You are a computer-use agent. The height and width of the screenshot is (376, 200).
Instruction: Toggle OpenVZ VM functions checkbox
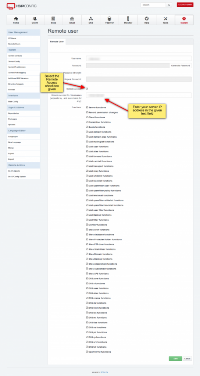coord(87,352)
